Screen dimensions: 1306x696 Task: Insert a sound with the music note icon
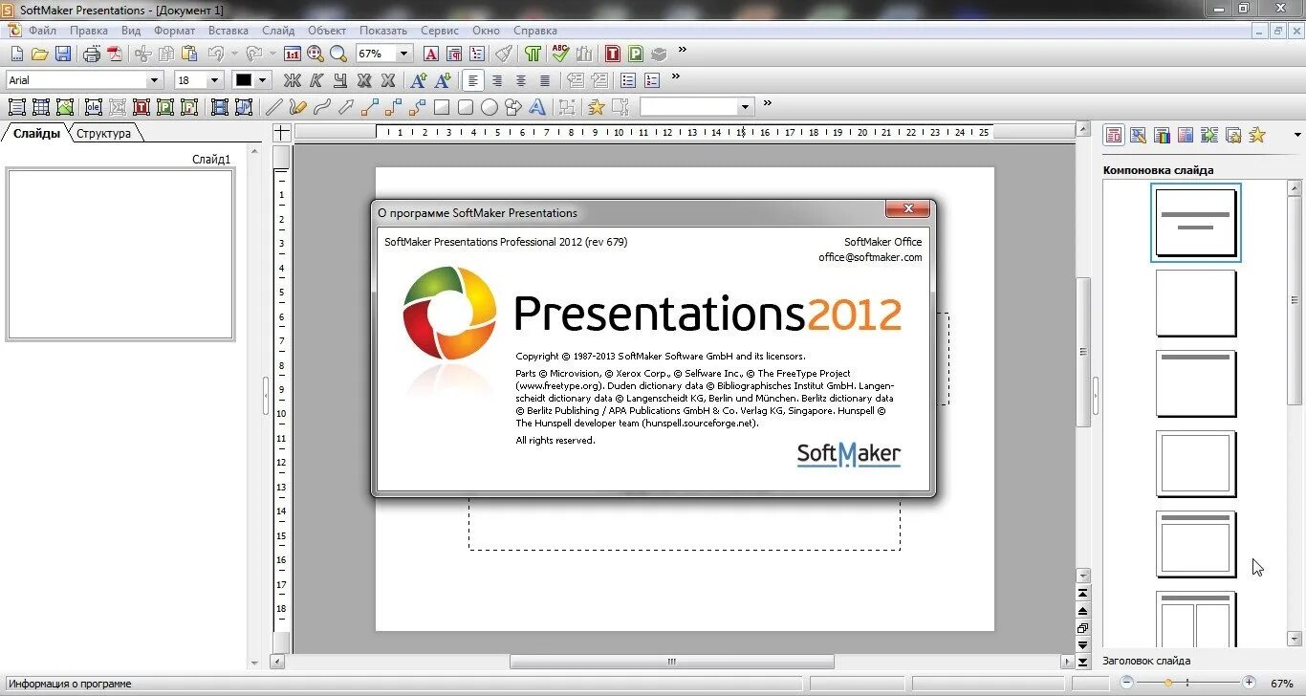coord(244,107)
